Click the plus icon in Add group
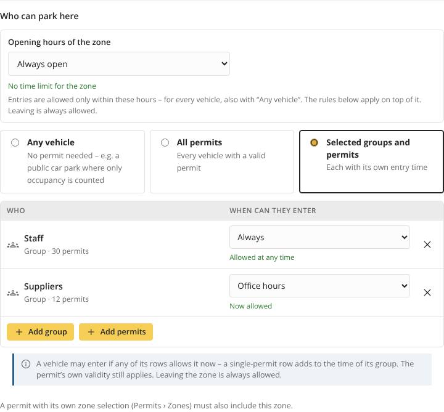This screenshot has height=412, width=444. coord(19,332)
